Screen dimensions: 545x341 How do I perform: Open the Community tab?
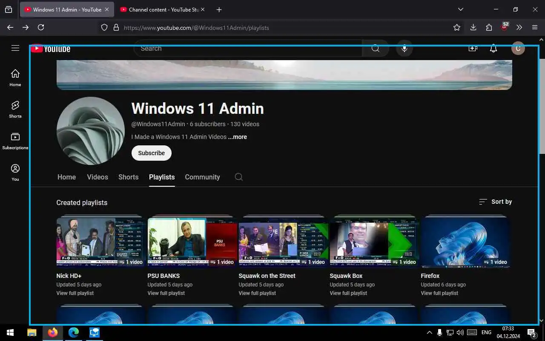click(x=202, y=177)
